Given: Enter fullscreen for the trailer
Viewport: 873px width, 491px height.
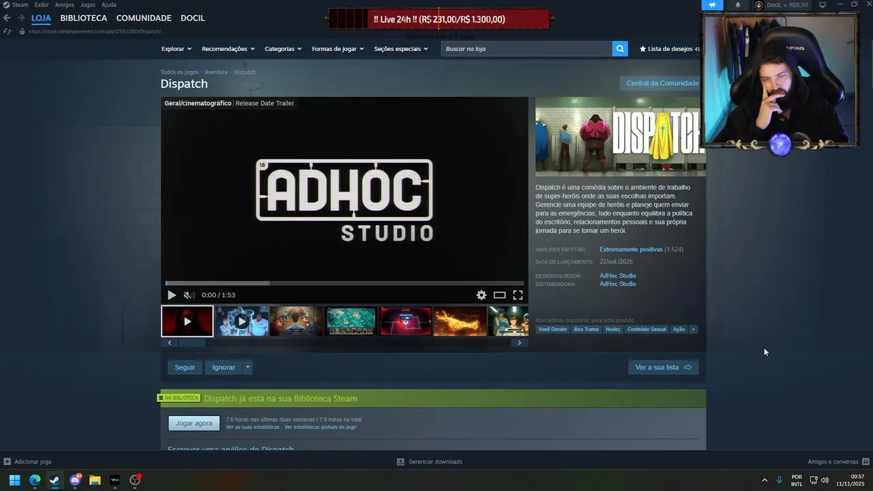Looking at the screenshot, I should pyautogui.click(x=518, y=295).
